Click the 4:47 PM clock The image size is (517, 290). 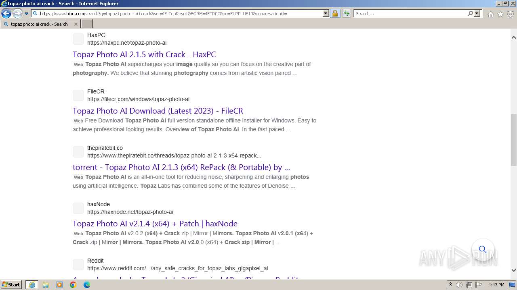pos(496,285)
